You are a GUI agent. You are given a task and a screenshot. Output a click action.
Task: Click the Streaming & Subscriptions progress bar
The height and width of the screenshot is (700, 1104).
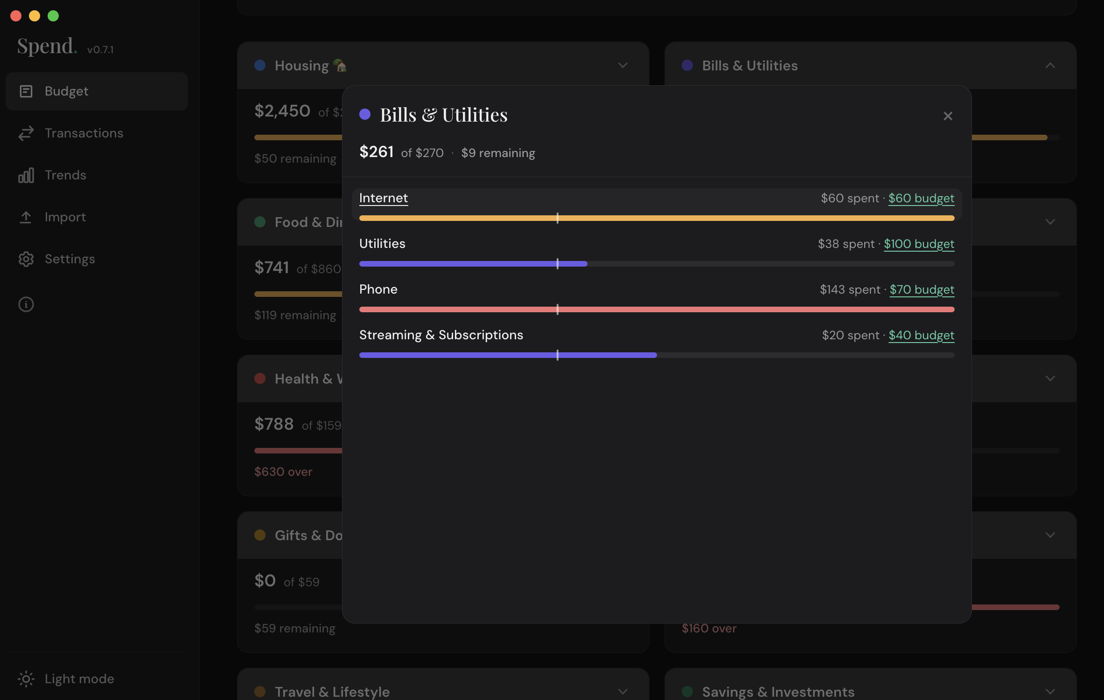click(x=657, y=355)
